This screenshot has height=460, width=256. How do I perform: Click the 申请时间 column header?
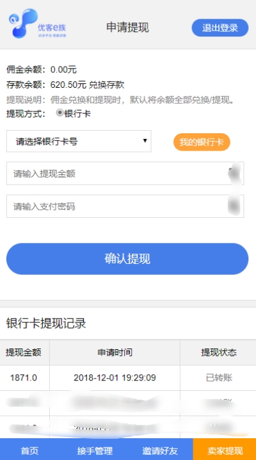point(115,352)
